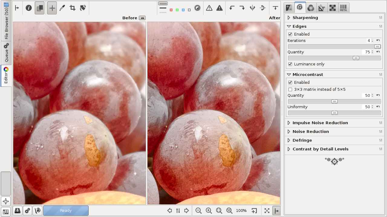This screenshot has height=217, width=387.
Task: Select the crop tool
Action: [x=73, y=8]
